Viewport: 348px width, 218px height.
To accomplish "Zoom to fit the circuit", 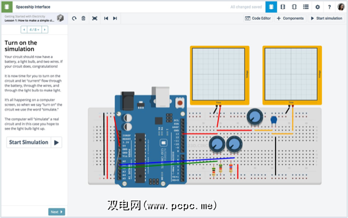I will pyautogui.click(x=95, y=18).
